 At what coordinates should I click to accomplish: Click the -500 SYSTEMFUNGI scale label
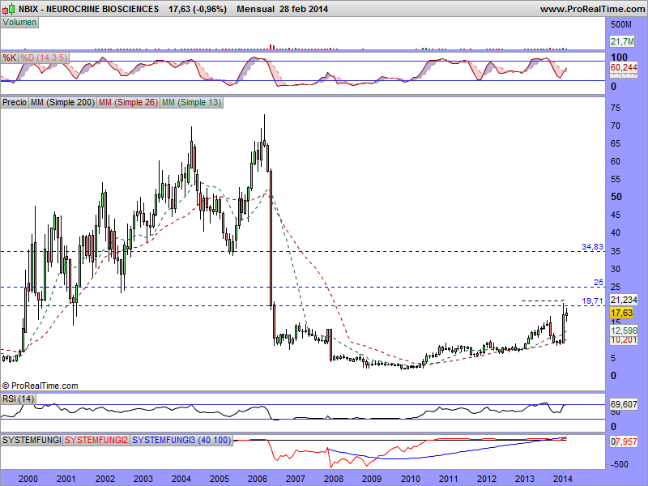(x=619, y=464)
